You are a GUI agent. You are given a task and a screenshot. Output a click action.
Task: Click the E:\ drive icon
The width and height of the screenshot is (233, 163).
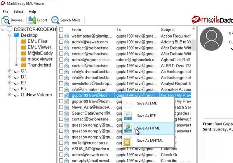coord(16,83)
